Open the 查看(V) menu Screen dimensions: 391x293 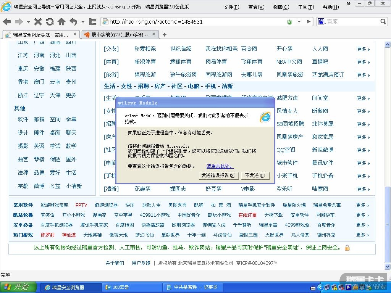click(x=256, y=7)
